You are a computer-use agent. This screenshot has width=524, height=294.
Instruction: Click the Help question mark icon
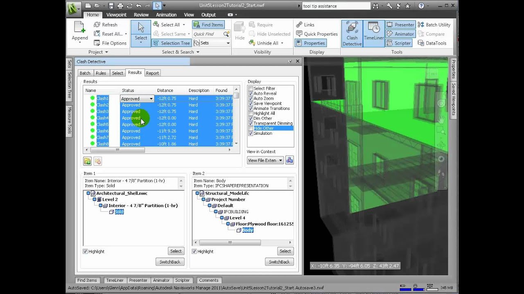(421, 6)
